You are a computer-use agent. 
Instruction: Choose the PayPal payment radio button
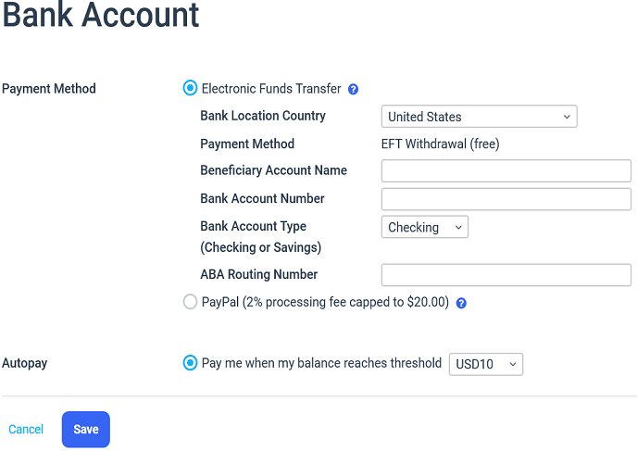[190, 302]
